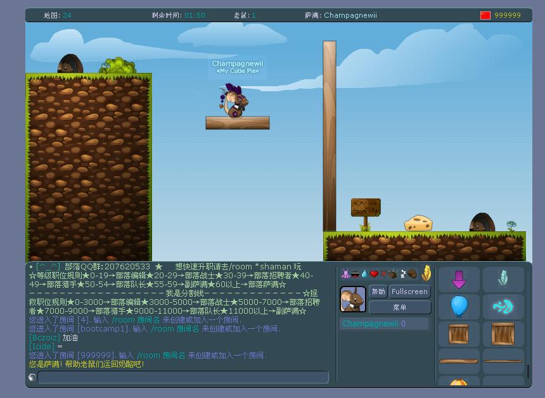545x398 pixels.
Task: Trigger the clapping hands emote
Action: tap(393, 274)
